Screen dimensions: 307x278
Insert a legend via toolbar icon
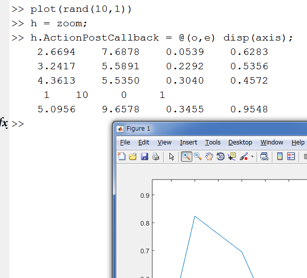[x=291, y=157]
